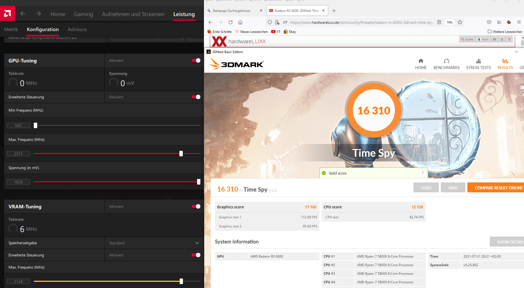524x288 pixels.
Task: Click COMPARE RESULT ONLINE button
Action: pos(496,188)
